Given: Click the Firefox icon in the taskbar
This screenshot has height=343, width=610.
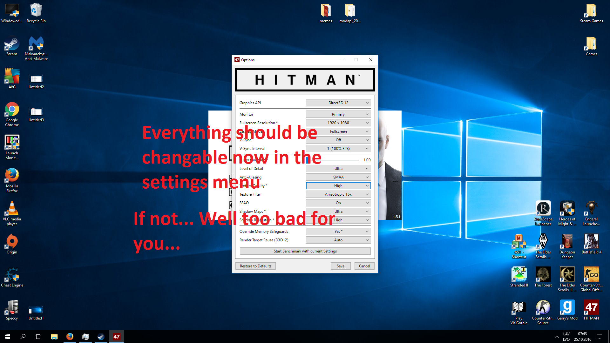Looking at the screenshot, I should pyautogui.click(x=70, y=337).
